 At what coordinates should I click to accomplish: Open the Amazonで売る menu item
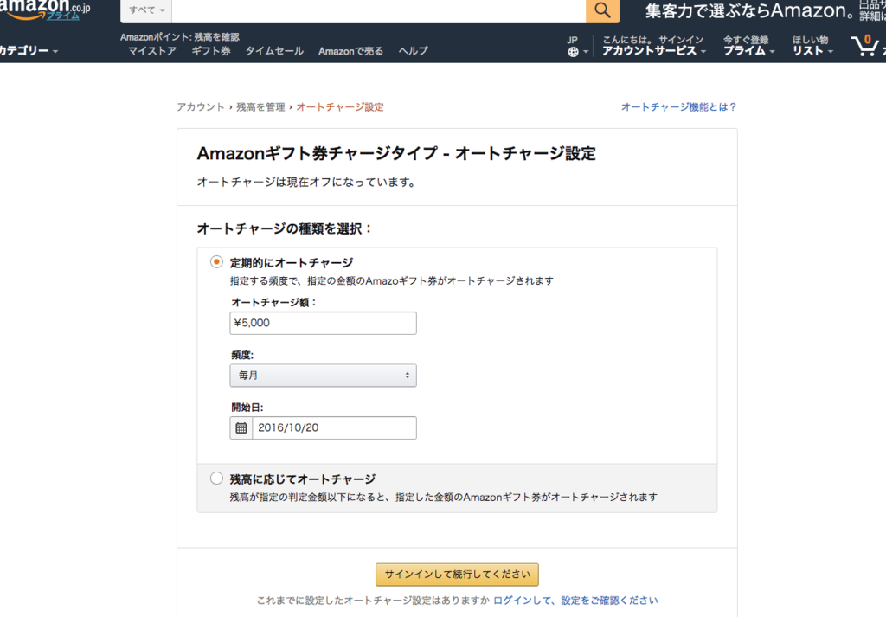(x=350, y=51)
